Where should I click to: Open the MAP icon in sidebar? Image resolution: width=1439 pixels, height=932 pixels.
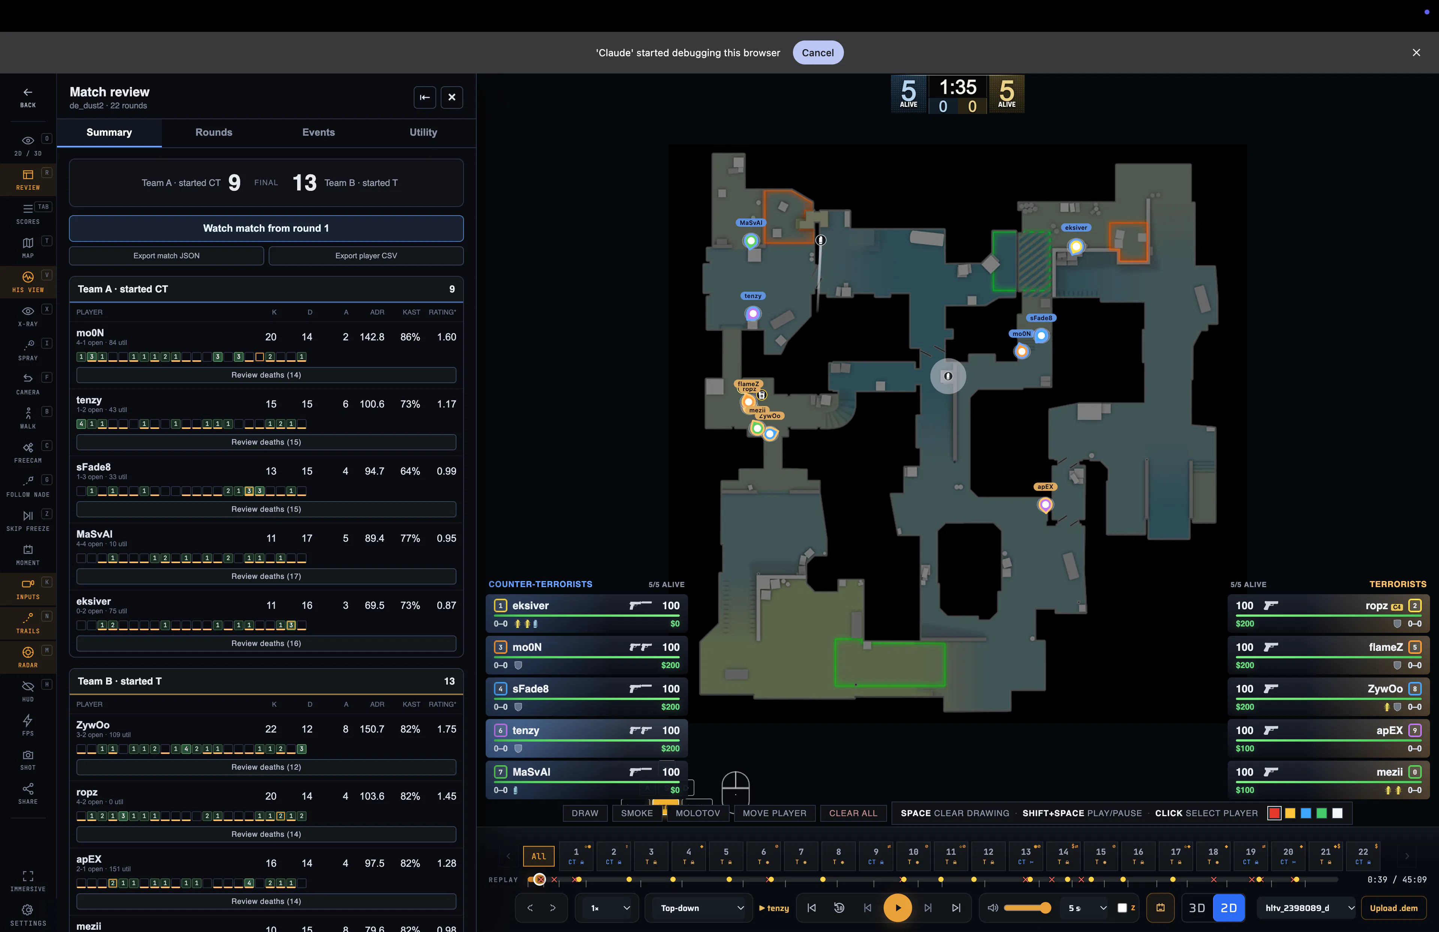[x=28, y=243]
